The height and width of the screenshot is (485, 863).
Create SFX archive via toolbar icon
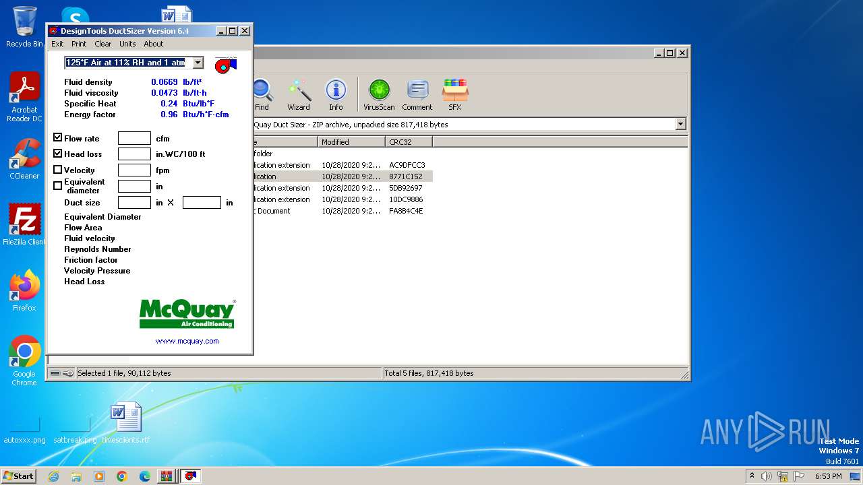[455, 95]
